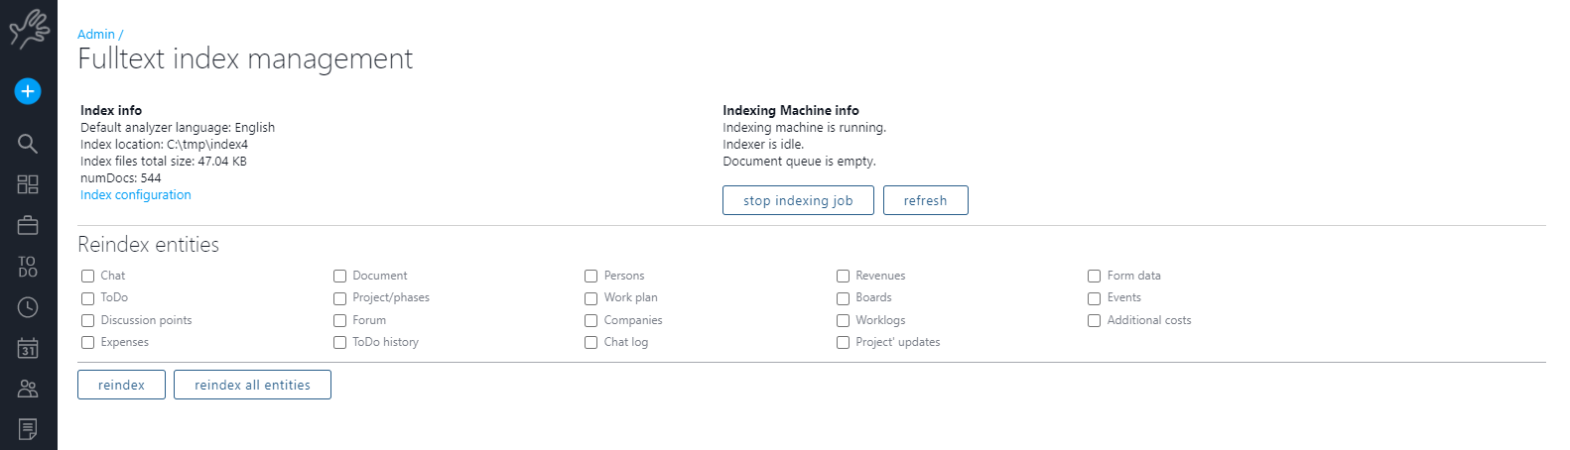Screen dimensions: 1570x450
Task: Open the persons icon in sidebar
Action: click(28, 389)
